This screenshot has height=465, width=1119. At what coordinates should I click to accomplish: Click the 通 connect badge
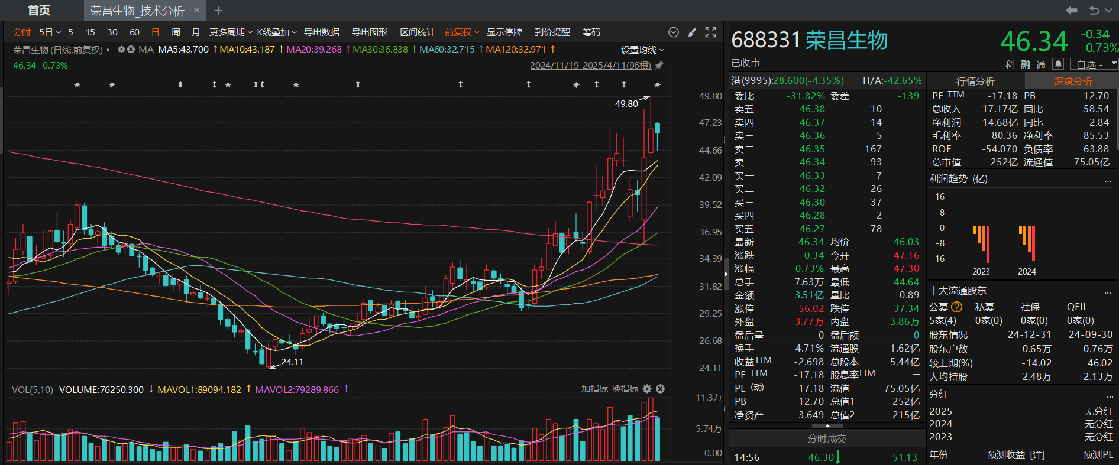[x=1042, y=64]
